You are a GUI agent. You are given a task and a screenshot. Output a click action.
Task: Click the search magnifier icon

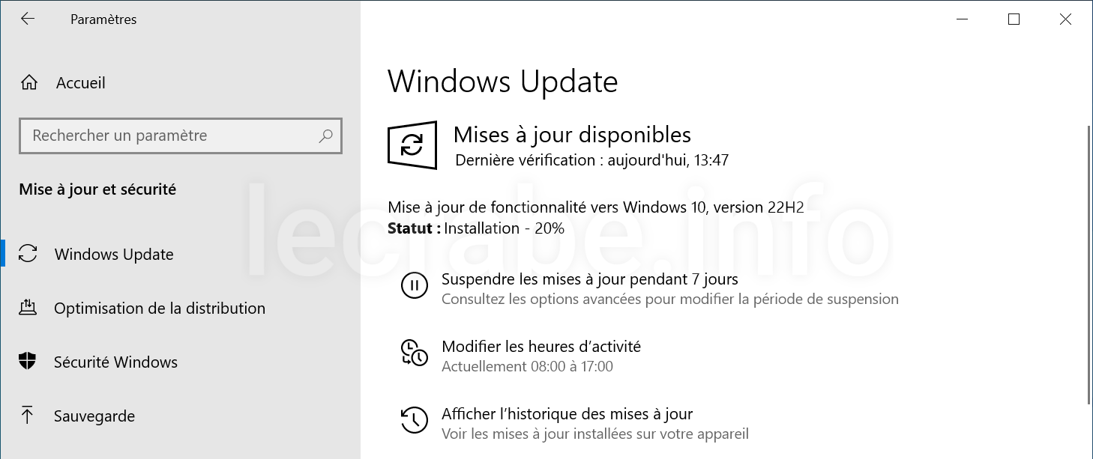[x=325, y=136]
